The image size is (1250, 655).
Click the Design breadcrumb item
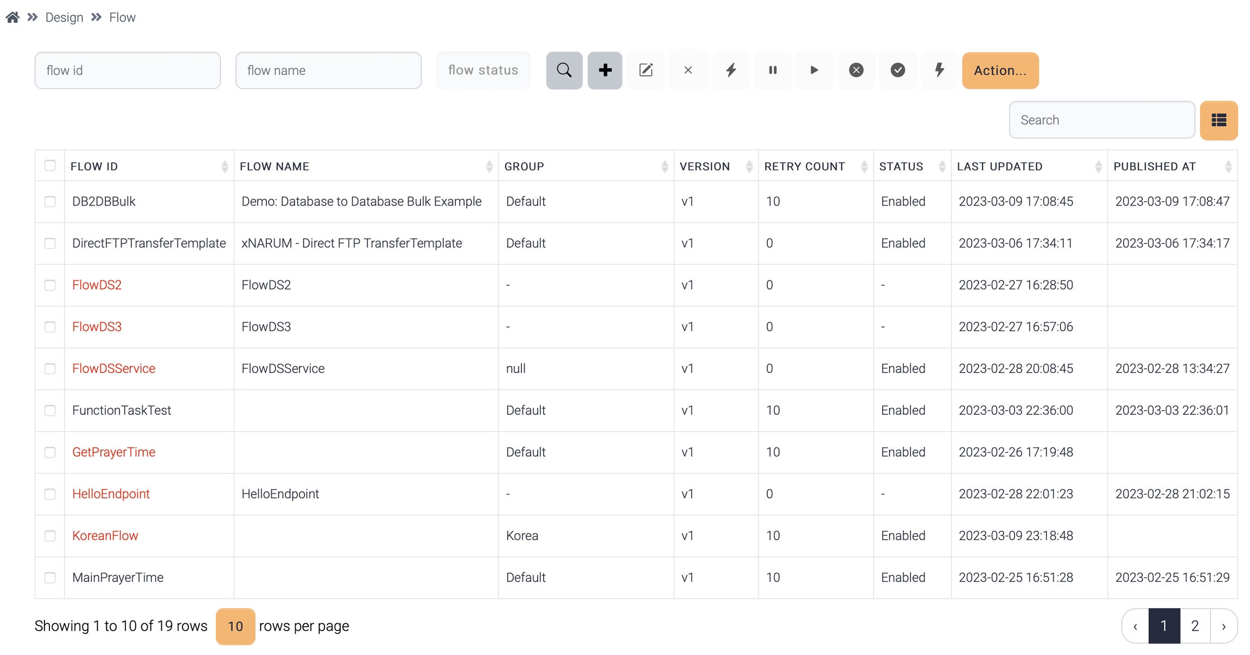64,17
